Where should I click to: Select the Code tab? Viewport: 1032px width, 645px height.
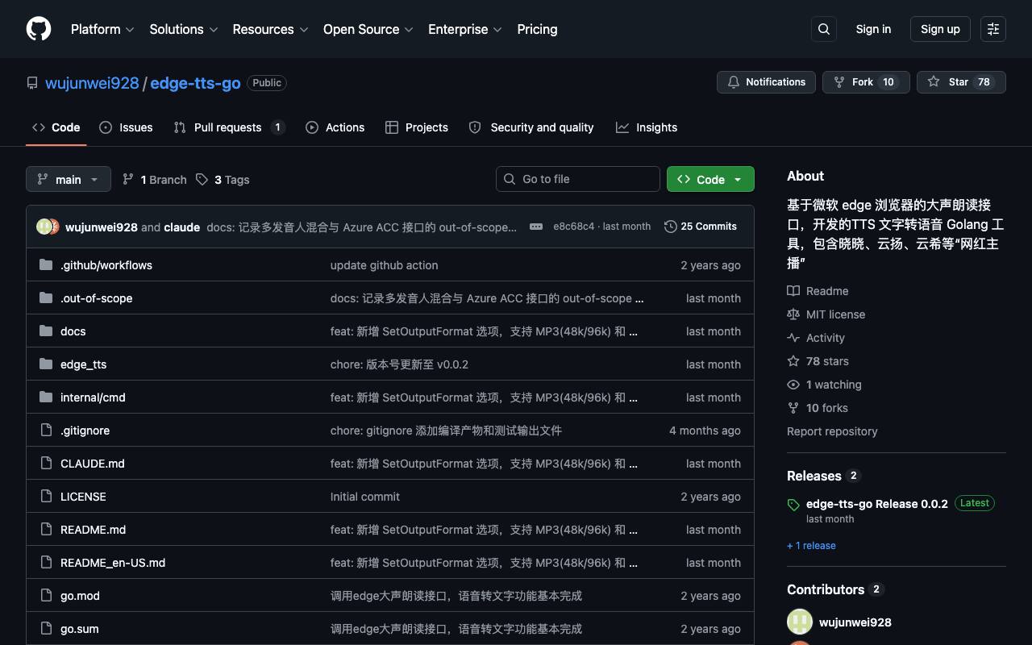tap(56, 127)
